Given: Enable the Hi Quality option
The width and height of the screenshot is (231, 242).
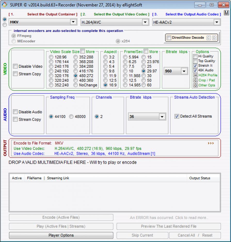Looking at the screenshot, I should click(195, 56).
